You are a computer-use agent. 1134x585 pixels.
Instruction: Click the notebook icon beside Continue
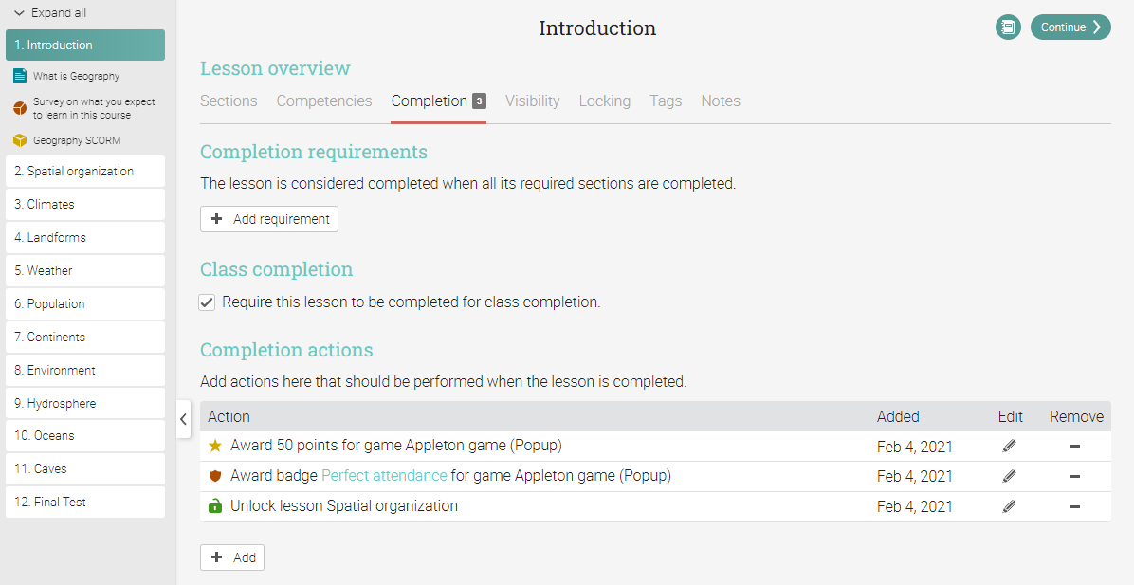(x=1008, y=27)
